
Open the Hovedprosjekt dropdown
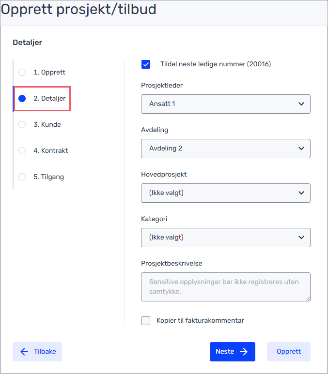225,193
